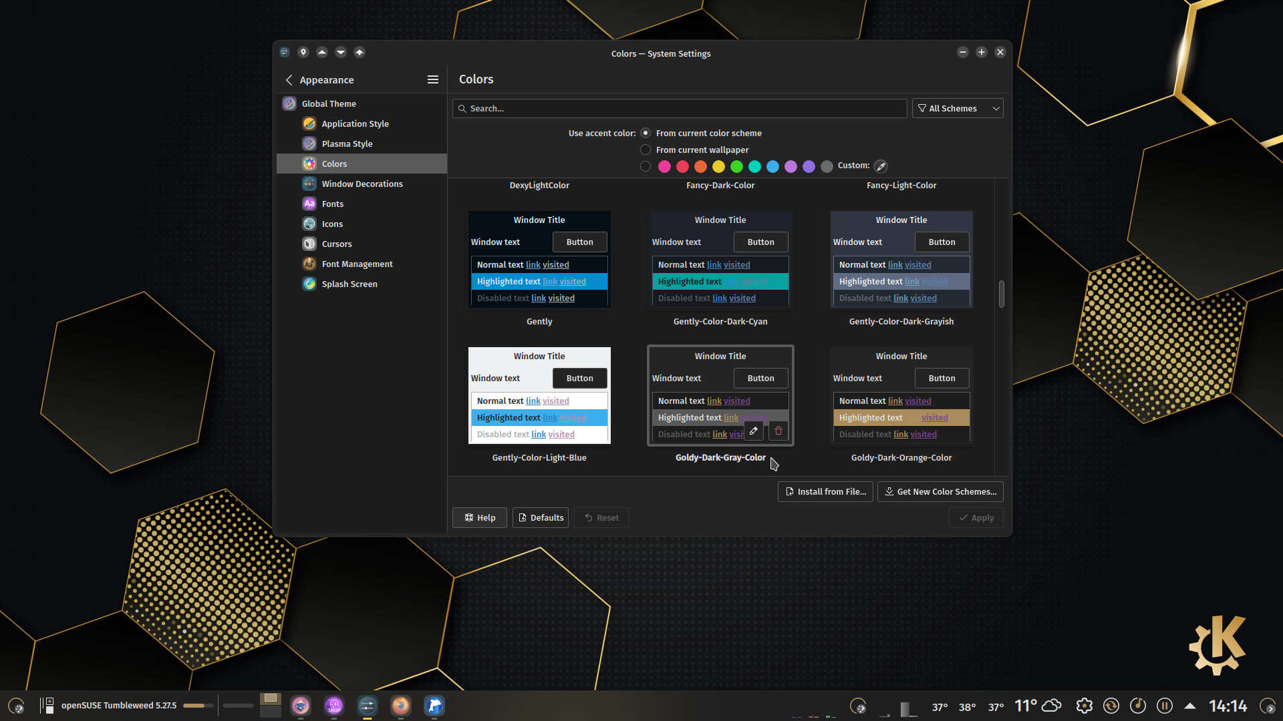Select the Gently-Color-Dark-Grayish scheme thumbnail
This screenshot has height=721, width=1283.
pyautogui.click(x=901, y=259)
